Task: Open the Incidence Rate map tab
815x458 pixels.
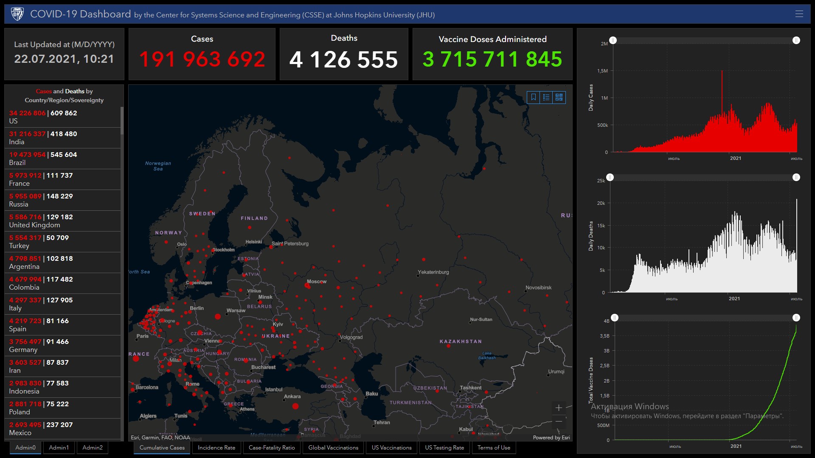Action: (216, 447)
